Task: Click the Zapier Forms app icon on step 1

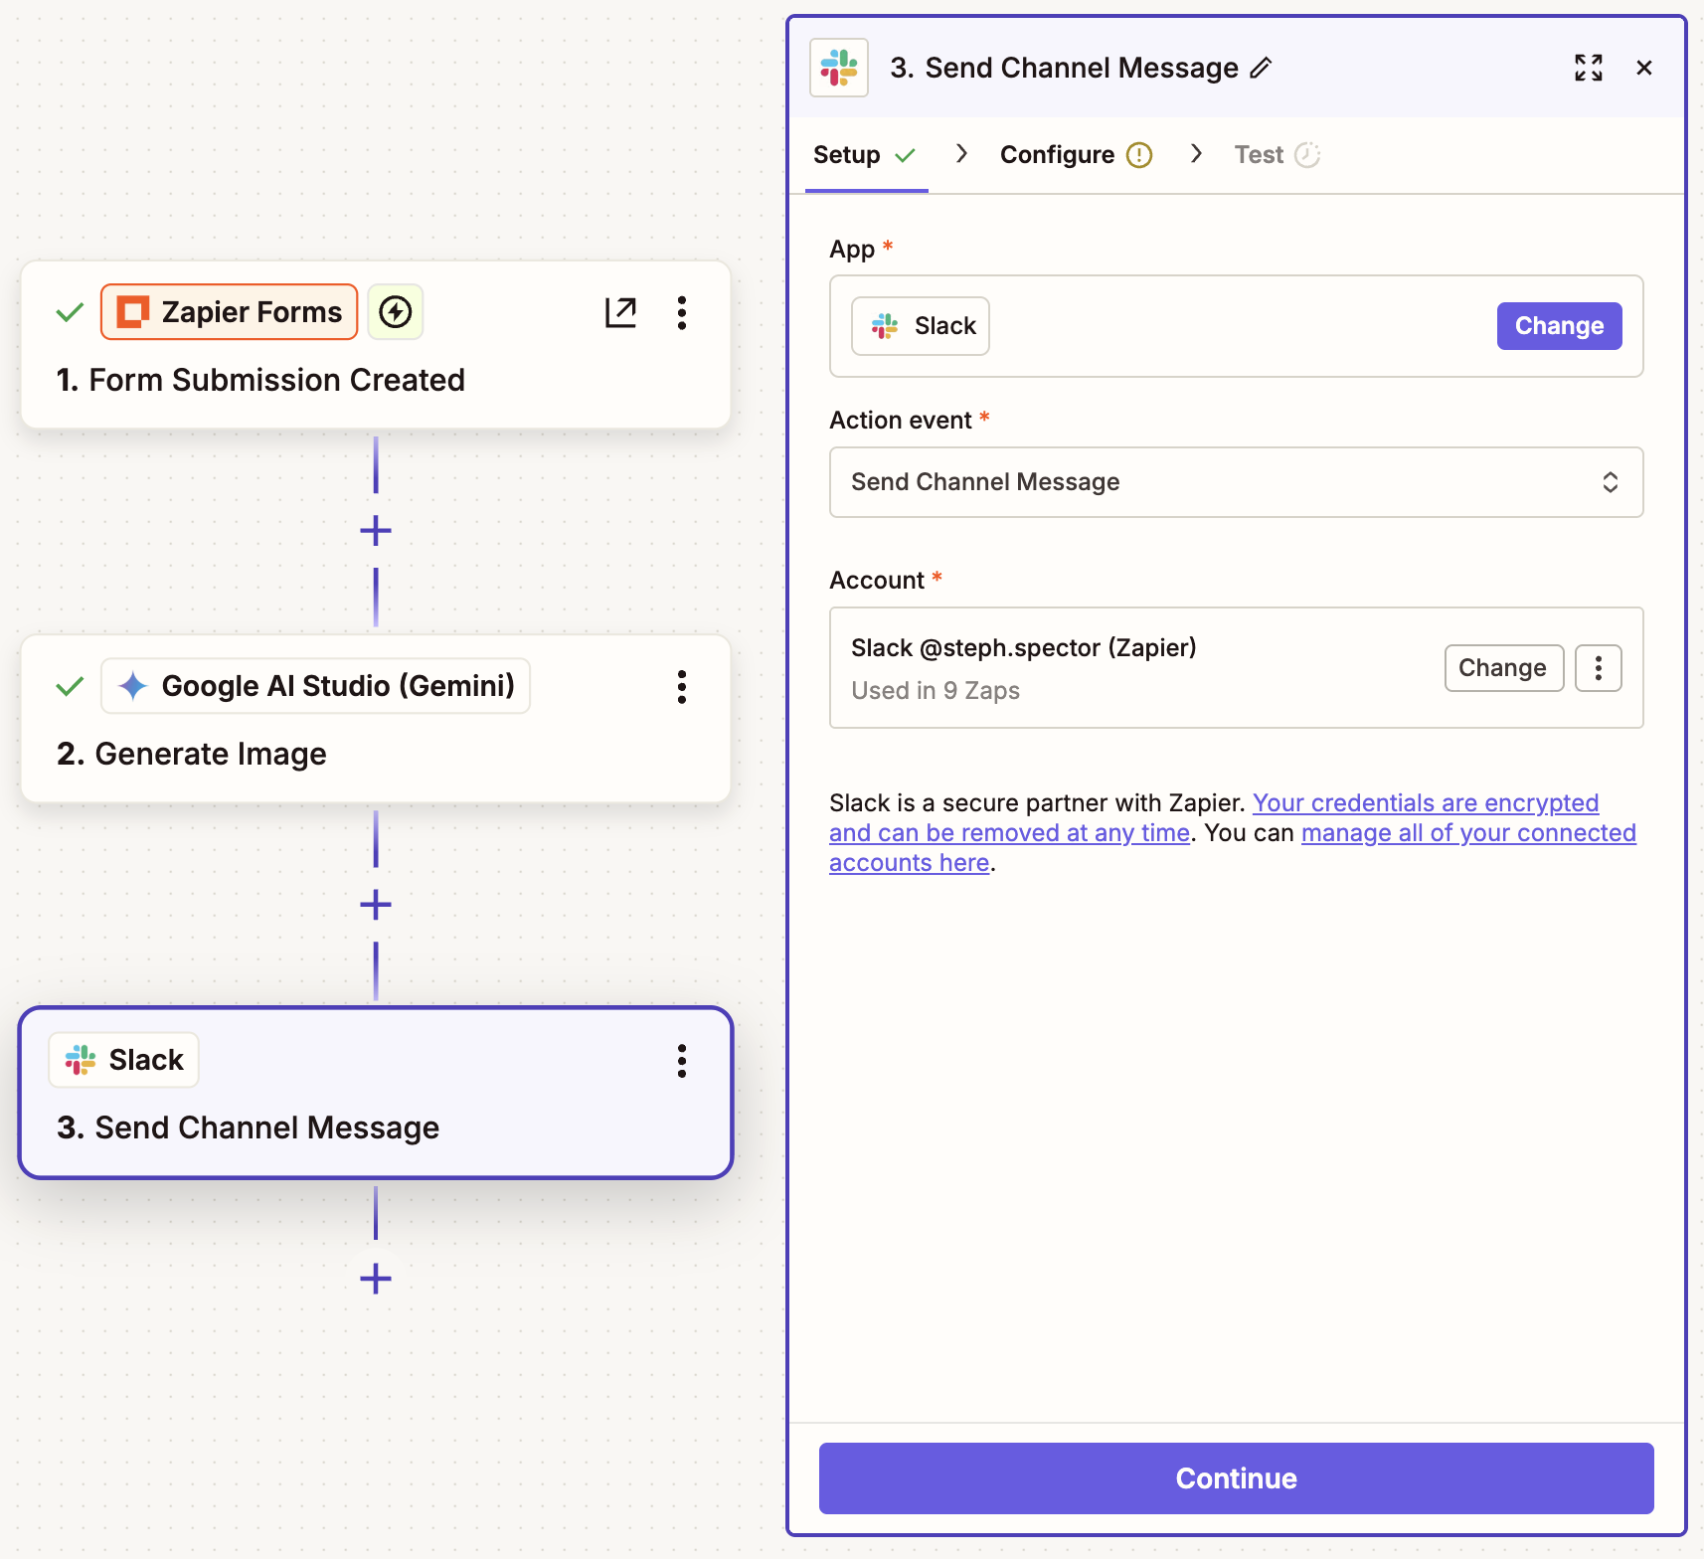Action: pos(132,311)
